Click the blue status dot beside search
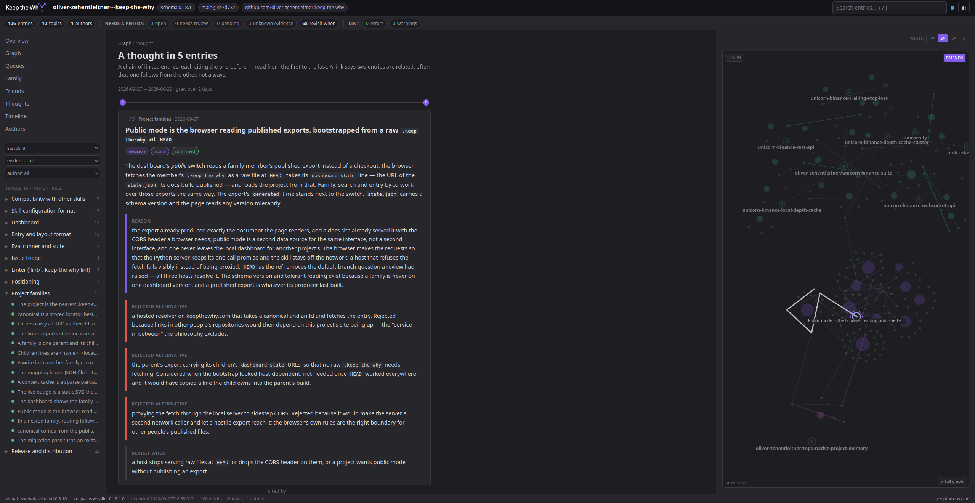 tap(953, 8)
